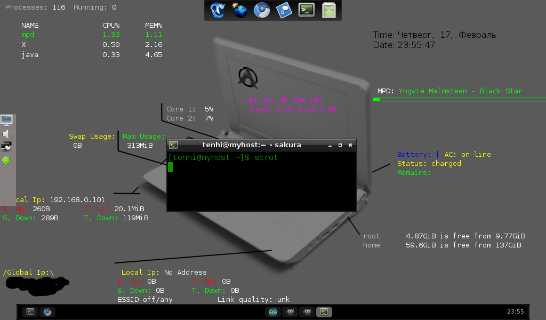
Task: Activate highlighted sakura terminal taskbar button
Action: coord(323,312)
